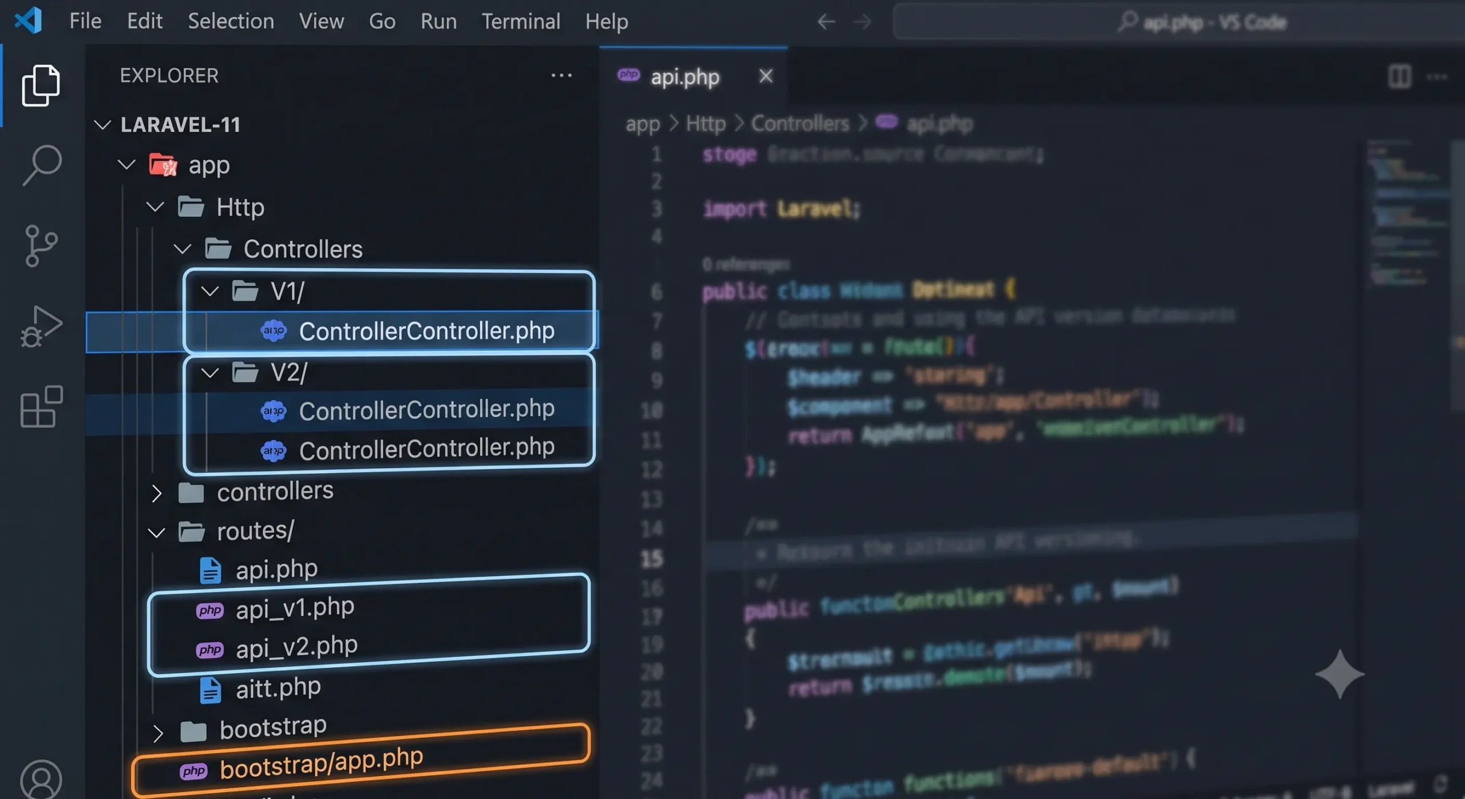Image resolution: width=1465 pixels, height=799 pixels.
Task: Click the lowercase controllers folder icon
Action: pyautogui.click(x=191, y=492)
